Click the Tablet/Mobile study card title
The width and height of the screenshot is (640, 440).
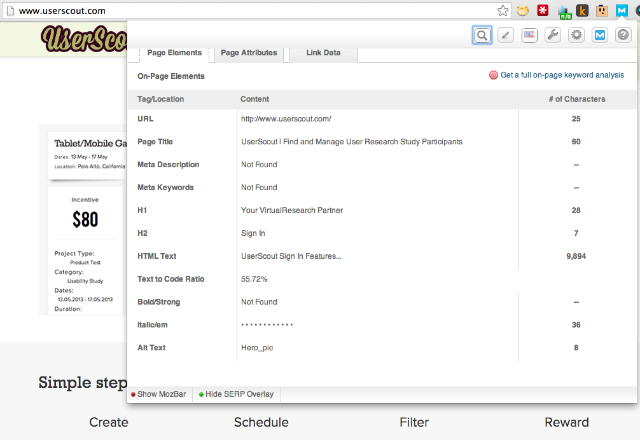click(x=90, y=143)
